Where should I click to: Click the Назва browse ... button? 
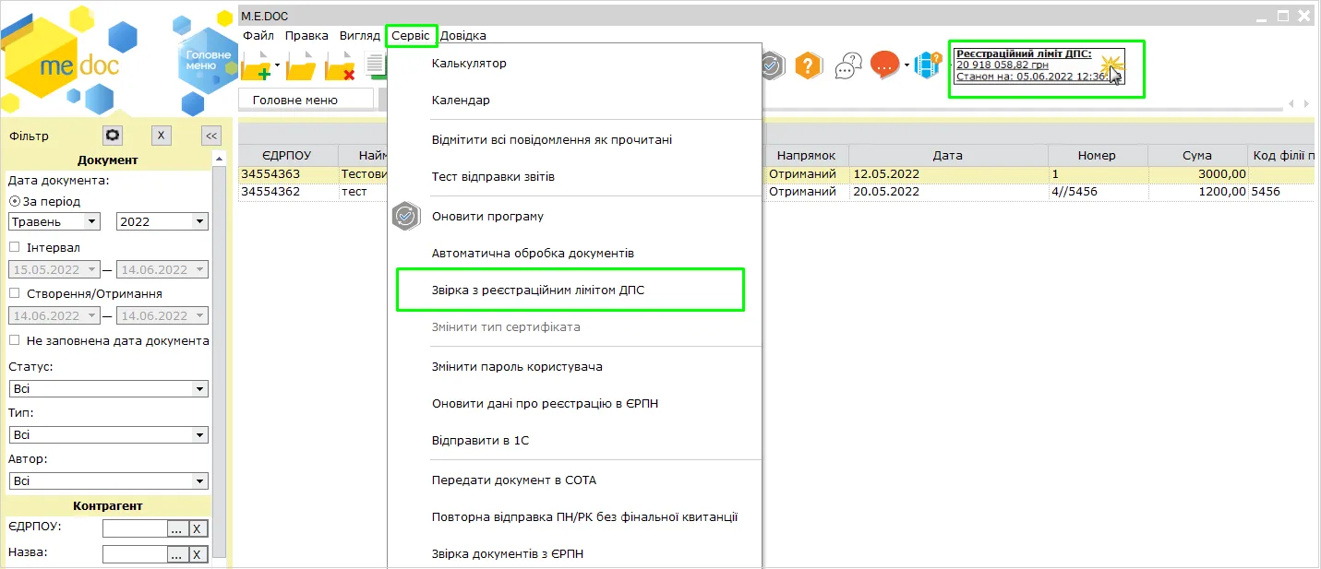coord(177,554)
